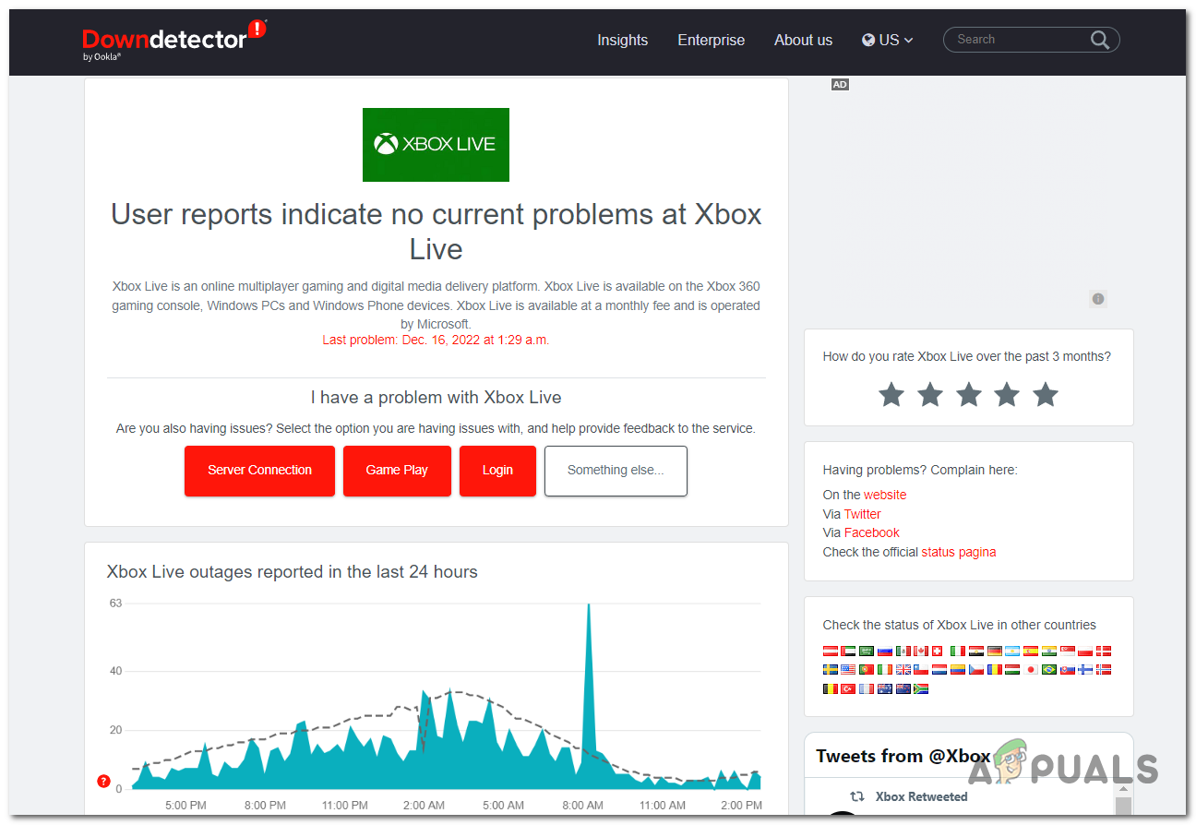Select the South Africa flag

pyautogui.click(x=921, y=688)
